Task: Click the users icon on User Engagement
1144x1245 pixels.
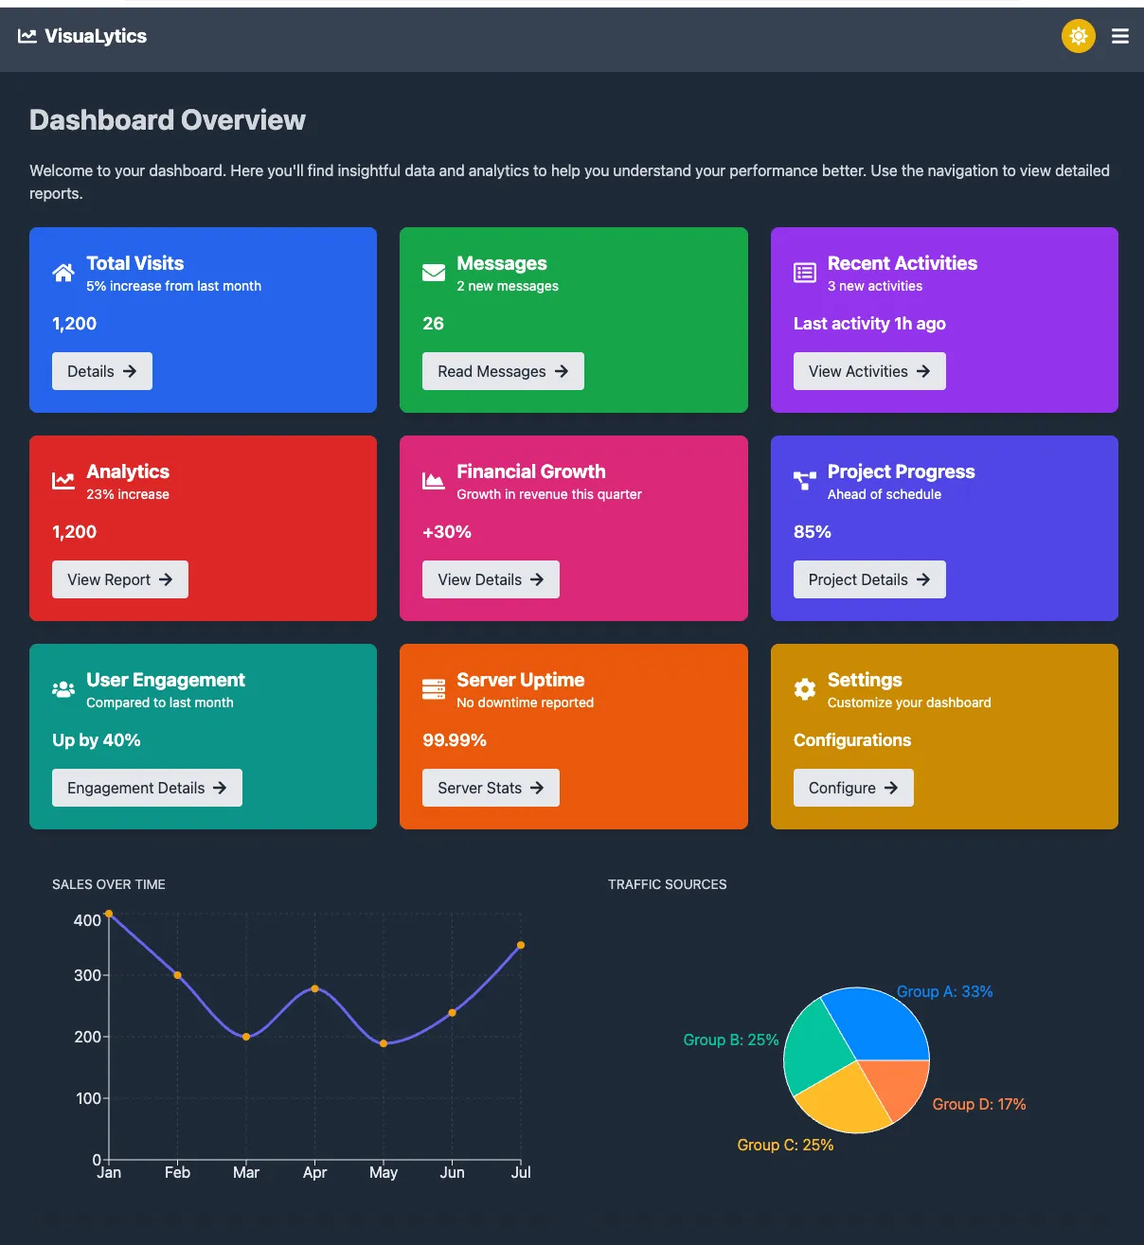Action: pos(63,689)
